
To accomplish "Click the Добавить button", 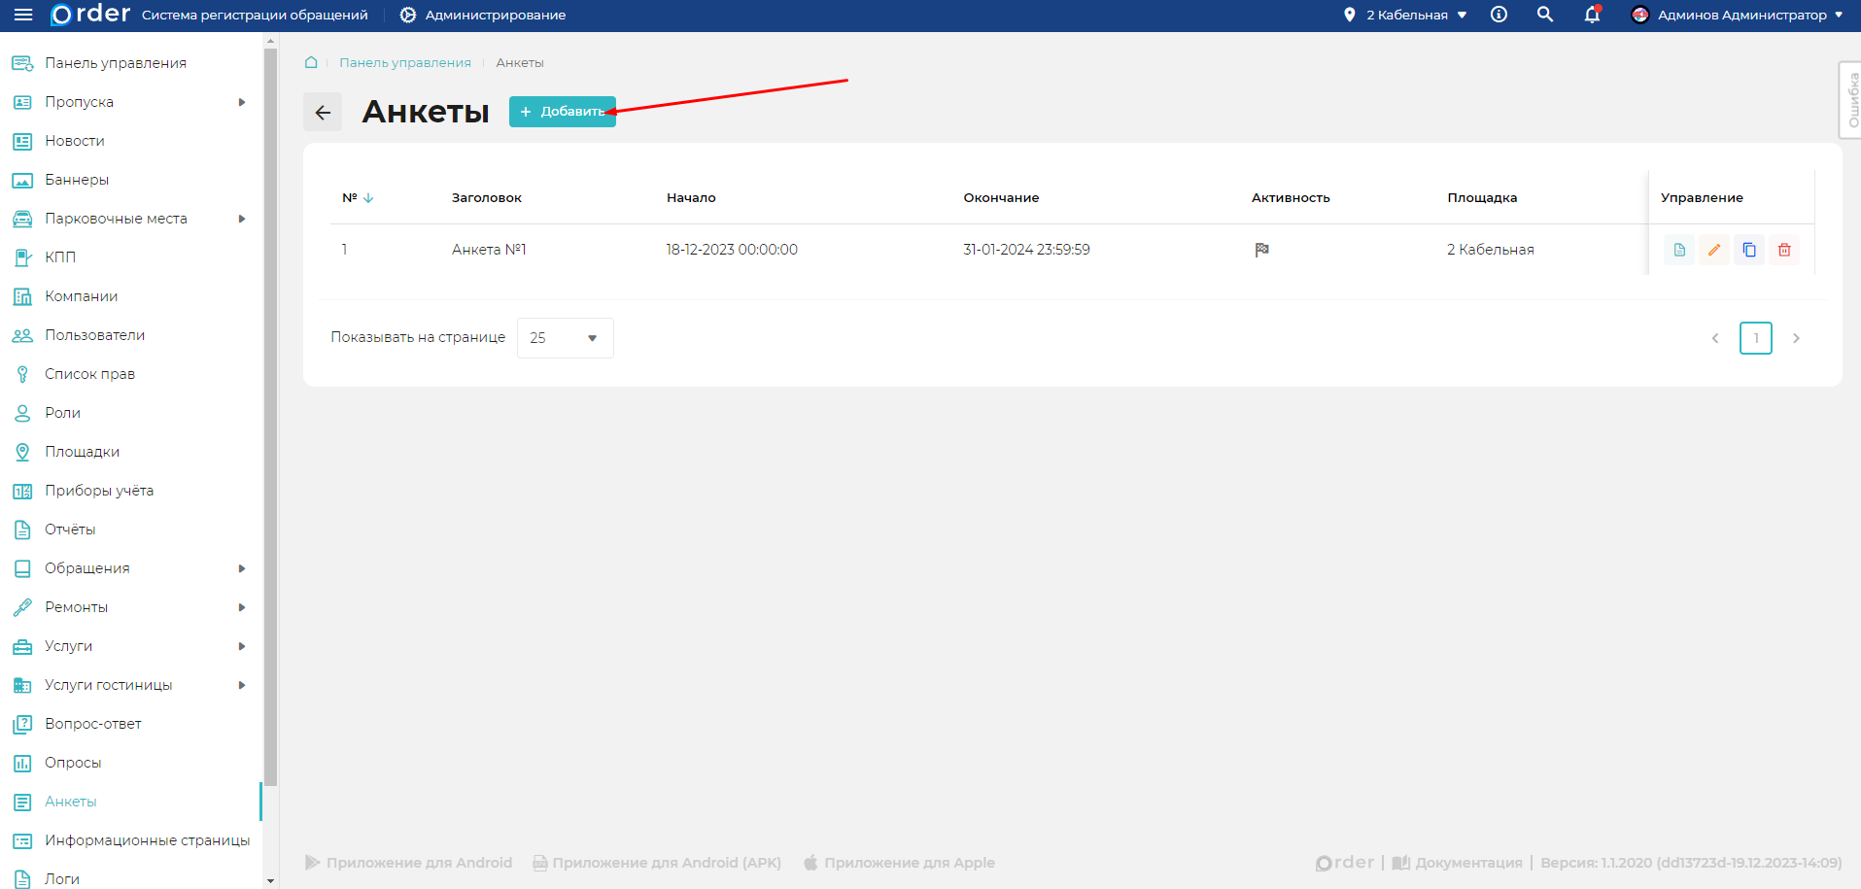I will 562,112.
